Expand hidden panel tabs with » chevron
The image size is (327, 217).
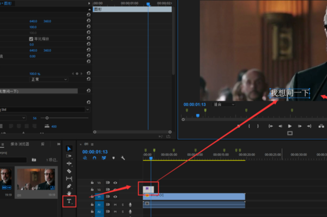tap(59, 144)
